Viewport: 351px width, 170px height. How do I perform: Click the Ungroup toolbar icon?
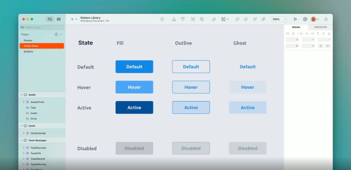(x=202, y=19)
